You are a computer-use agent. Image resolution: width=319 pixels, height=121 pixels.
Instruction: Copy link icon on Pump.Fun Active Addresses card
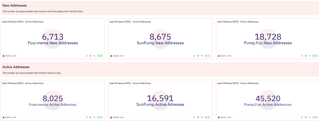pos(302,117)
